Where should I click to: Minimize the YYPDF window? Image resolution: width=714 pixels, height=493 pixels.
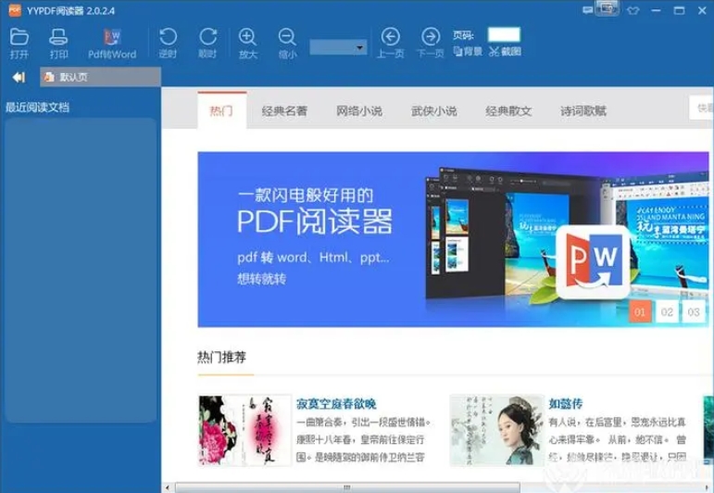point(656,10)
